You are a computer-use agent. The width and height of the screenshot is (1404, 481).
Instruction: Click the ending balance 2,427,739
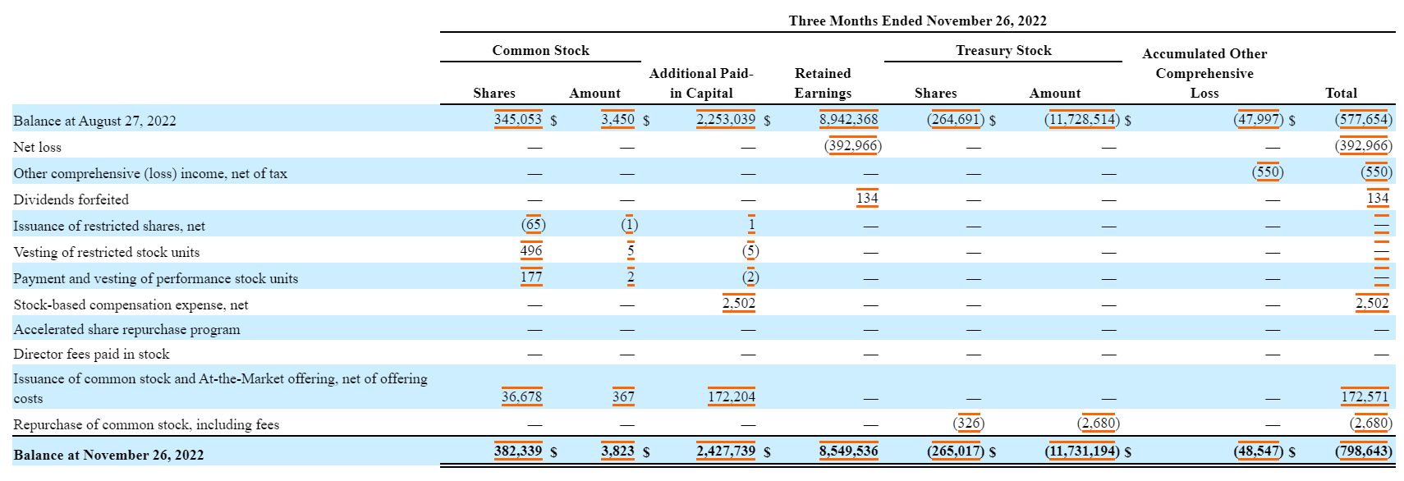(x=726, y=451)
